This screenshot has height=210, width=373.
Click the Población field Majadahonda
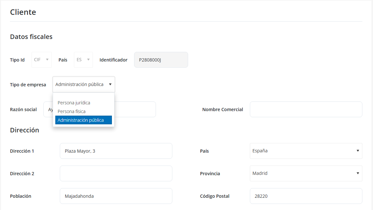(116, 196)
